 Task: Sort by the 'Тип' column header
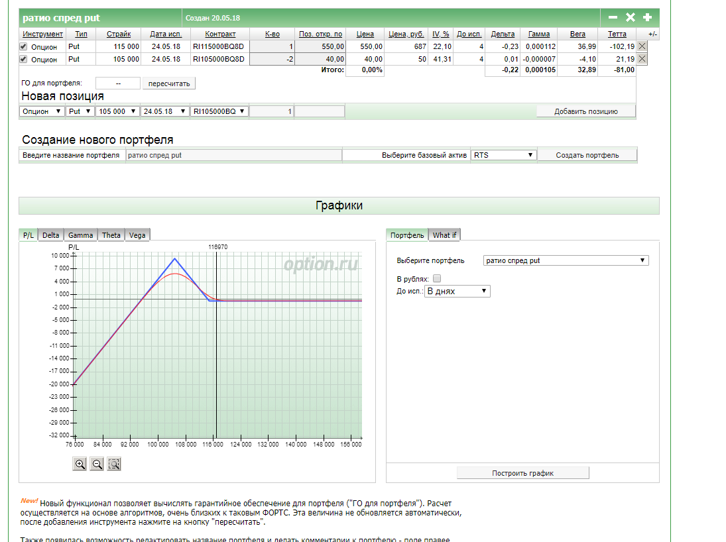pos(81,34)
